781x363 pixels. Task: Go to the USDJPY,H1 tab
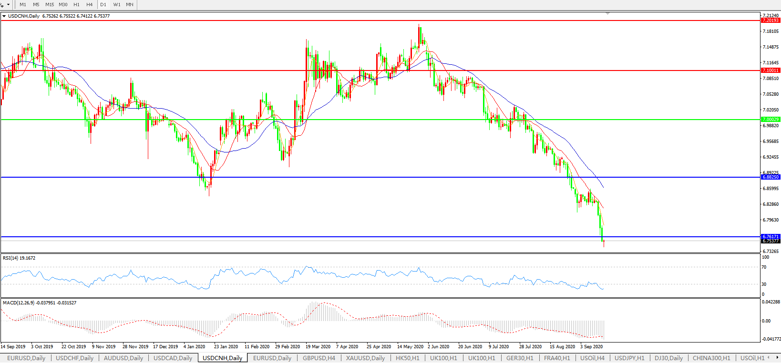click(x=629, y=358)
